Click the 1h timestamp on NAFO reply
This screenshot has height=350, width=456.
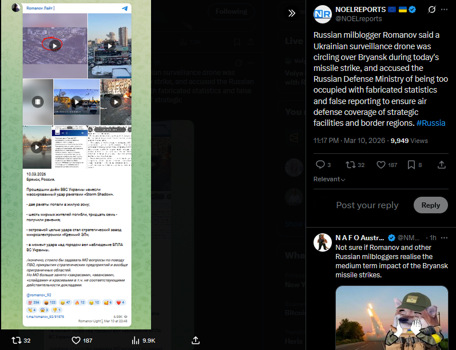point(433,238)
